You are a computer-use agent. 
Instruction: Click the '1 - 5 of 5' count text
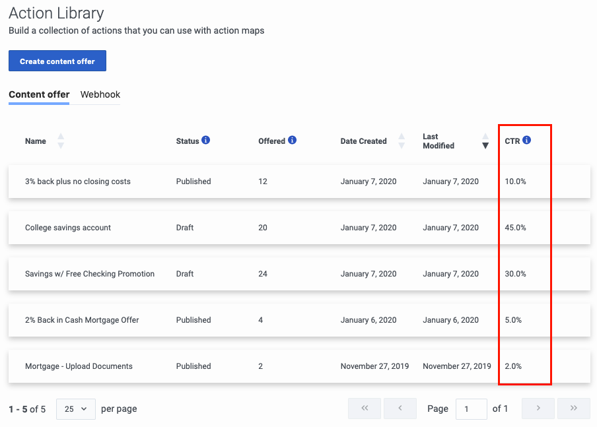[27, 409]
